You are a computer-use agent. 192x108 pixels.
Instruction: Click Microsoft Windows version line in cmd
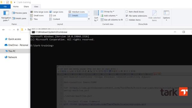click(x=60, y=36)
